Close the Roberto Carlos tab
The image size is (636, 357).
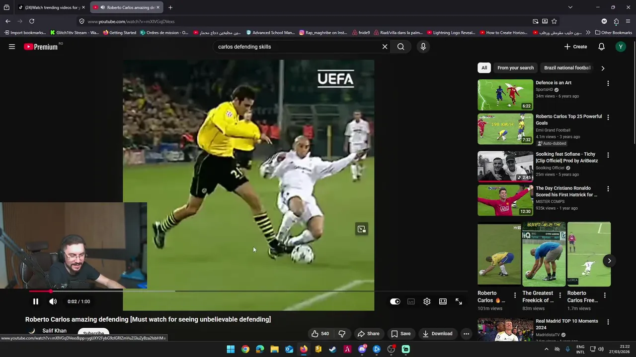158,7
